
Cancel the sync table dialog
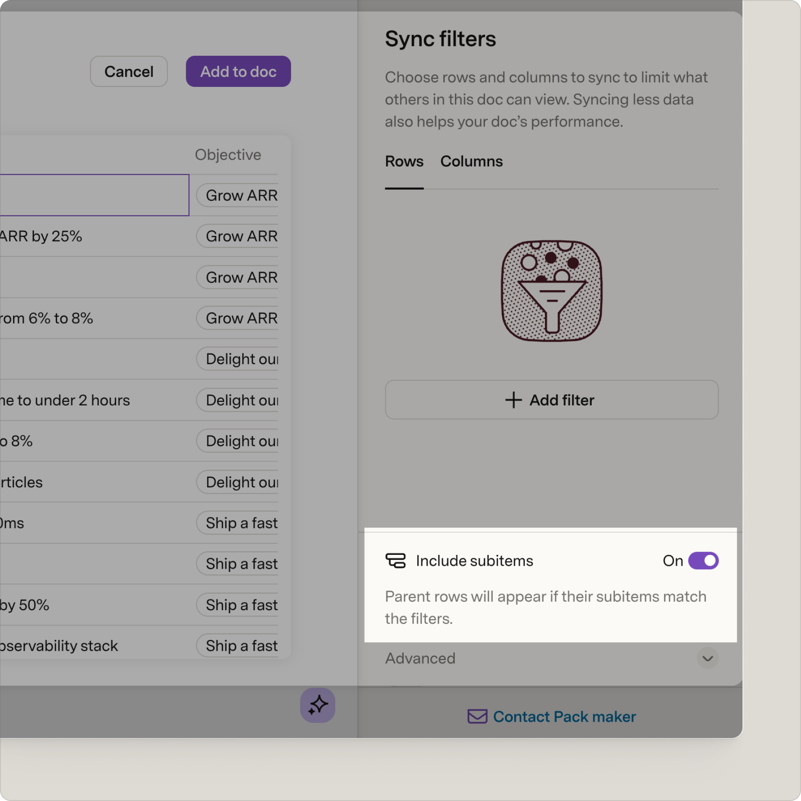pos(129,72)
